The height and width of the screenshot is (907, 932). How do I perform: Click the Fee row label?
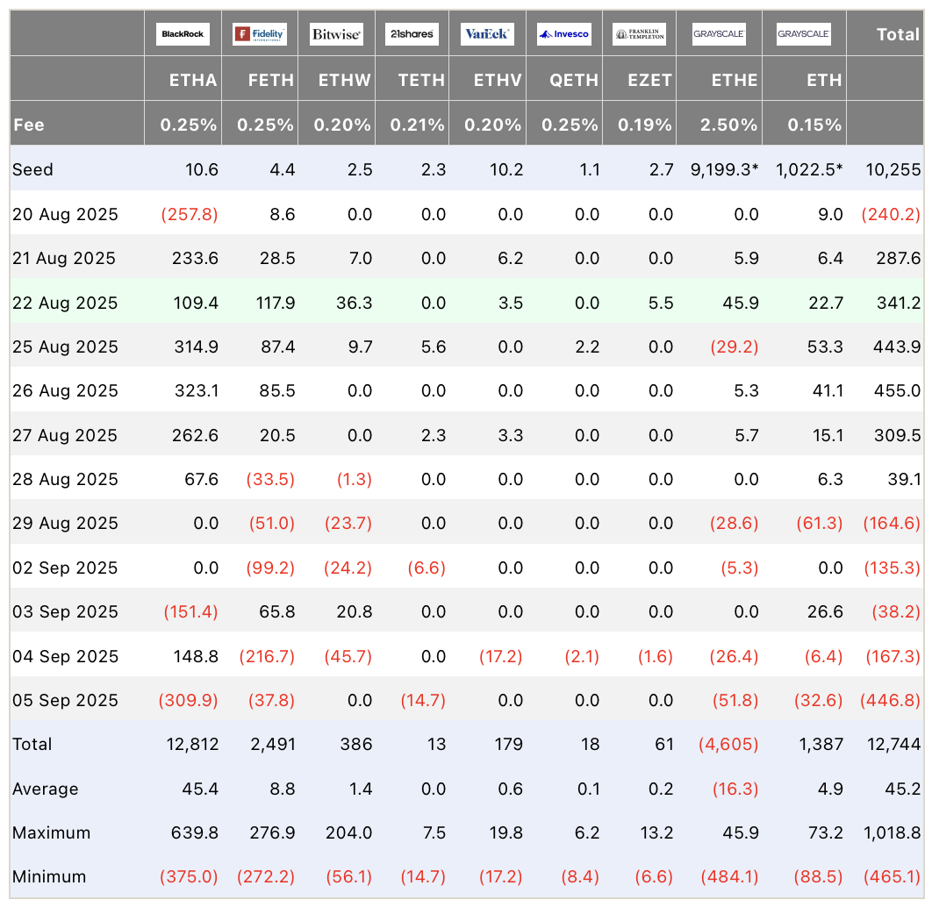point(29,125)
